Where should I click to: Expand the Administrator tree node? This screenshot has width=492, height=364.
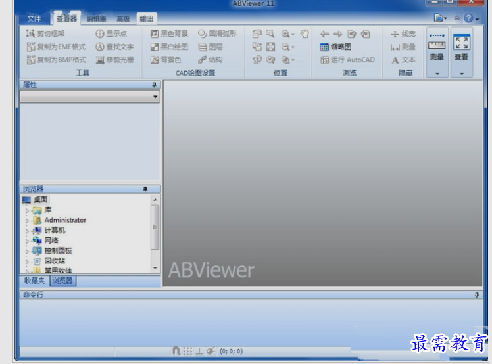pyautogui.click(x=27, y=221)
